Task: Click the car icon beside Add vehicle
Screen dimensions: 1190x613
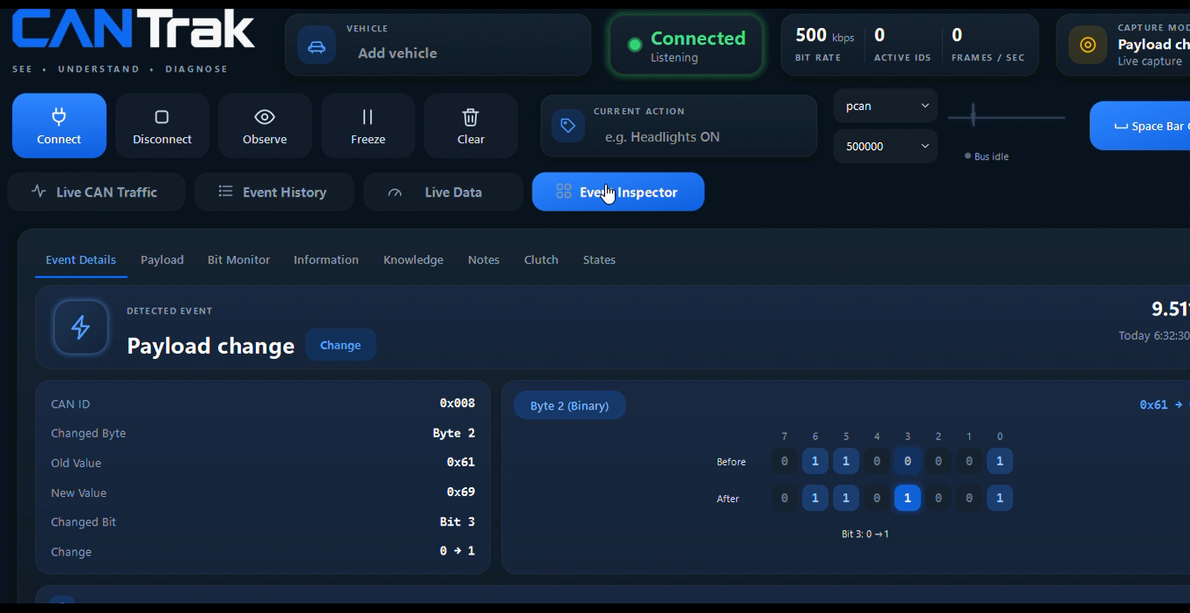Action: point(316,45)
